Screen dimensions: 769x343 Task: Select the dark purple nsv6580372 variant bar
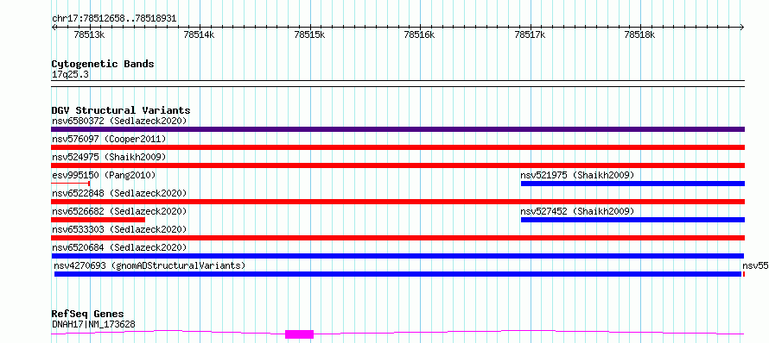397,129
